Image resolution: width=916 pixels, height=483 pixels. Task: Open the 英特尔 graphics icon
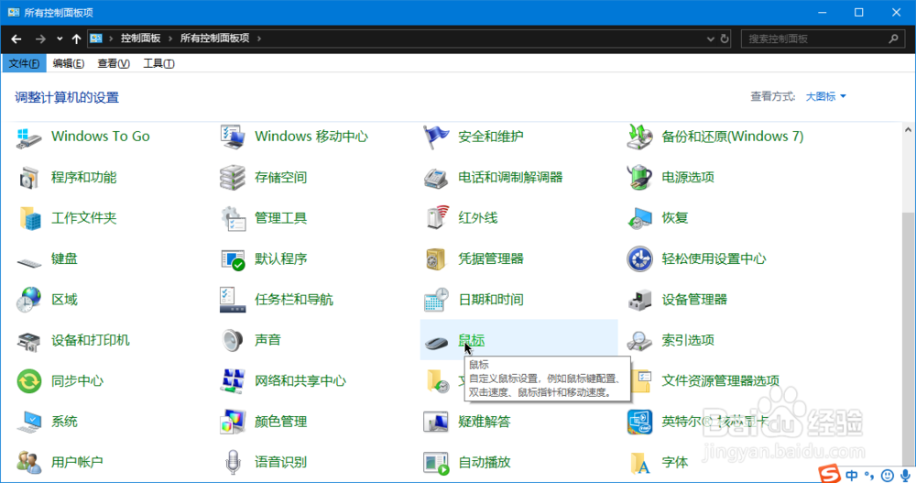click(x=639, y=422)
